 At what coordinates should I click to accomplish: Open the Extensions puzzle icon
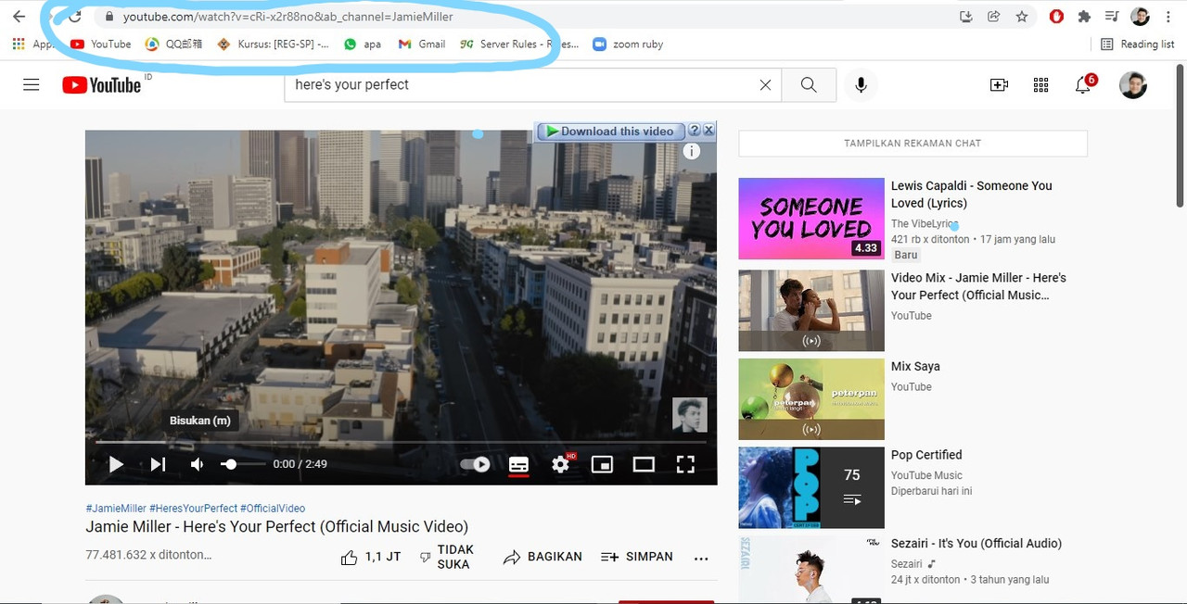[1084, 17]
